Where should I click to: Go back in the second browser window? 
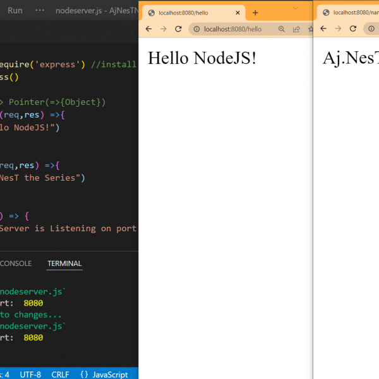[x=323, y=29]
